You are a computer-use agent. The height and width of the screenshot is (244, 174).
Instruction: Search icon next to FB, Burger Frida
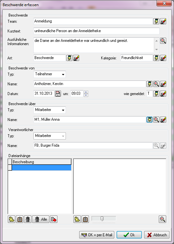click(x=156, y=146)
